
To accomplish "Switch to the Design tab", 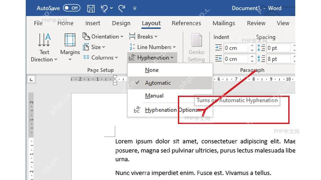I will [x=121, y=23].
